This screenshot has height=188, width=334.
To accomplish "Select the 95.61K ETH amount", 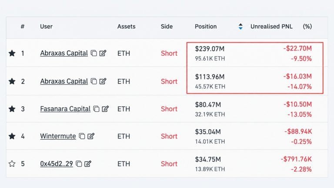I will pyautogui.click(x=210, y=58).
